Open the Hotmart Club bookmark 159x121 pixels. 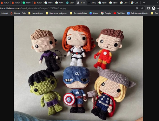[18, 13]
